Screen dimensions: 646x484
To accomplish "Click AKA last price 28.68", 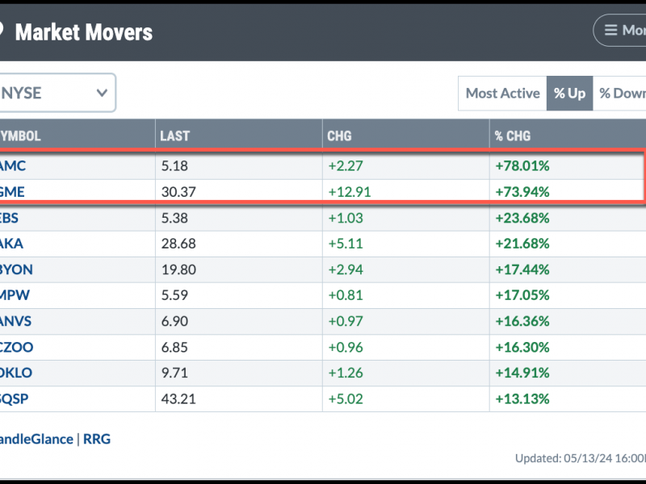I will coord(178,244).
